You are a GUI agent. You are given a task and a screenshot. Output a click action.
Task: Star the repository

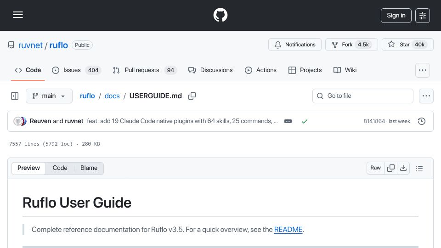click(x=407, y=45)
